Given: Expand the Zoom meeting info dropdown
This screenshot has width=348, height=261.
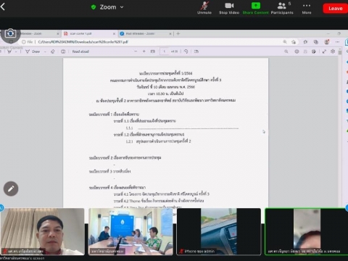Looking at the screenshot, I should click(122, 7).
